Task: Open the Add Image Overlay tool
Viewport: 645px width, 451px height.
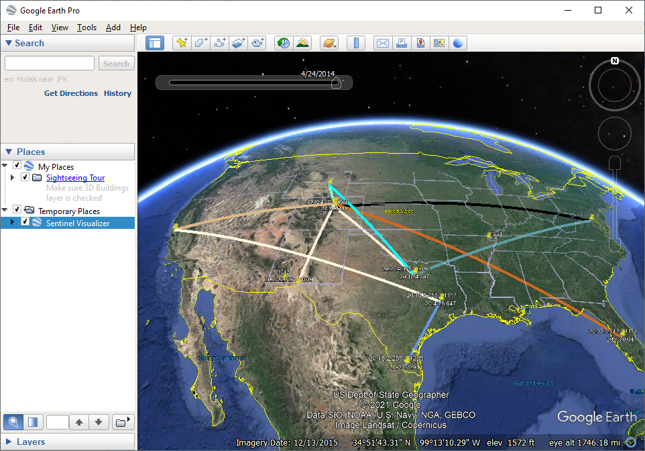Action: 239,42
